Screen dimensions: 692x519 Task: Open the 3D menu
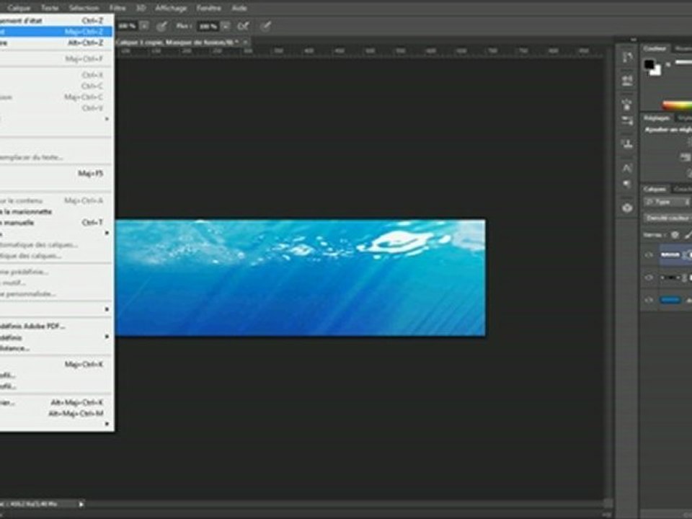pyautogui.click(x=141, y=8)
